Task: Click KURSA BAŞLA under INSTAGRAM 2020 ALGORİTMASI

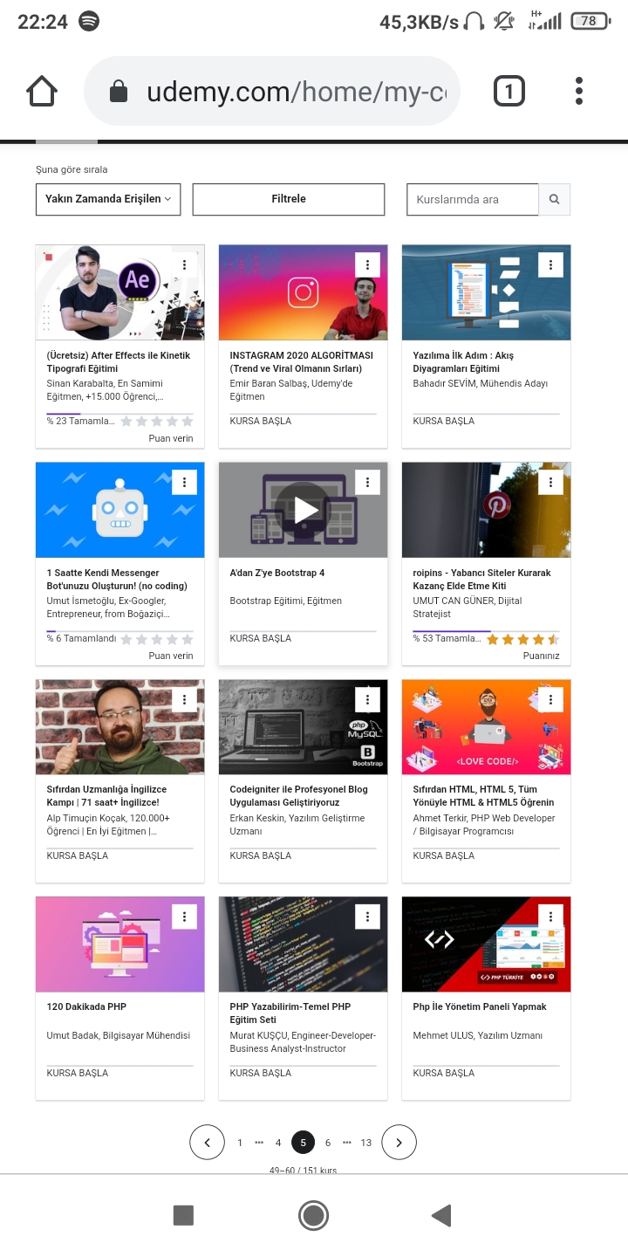Action: pyautogui.click(x=261, y=421)
